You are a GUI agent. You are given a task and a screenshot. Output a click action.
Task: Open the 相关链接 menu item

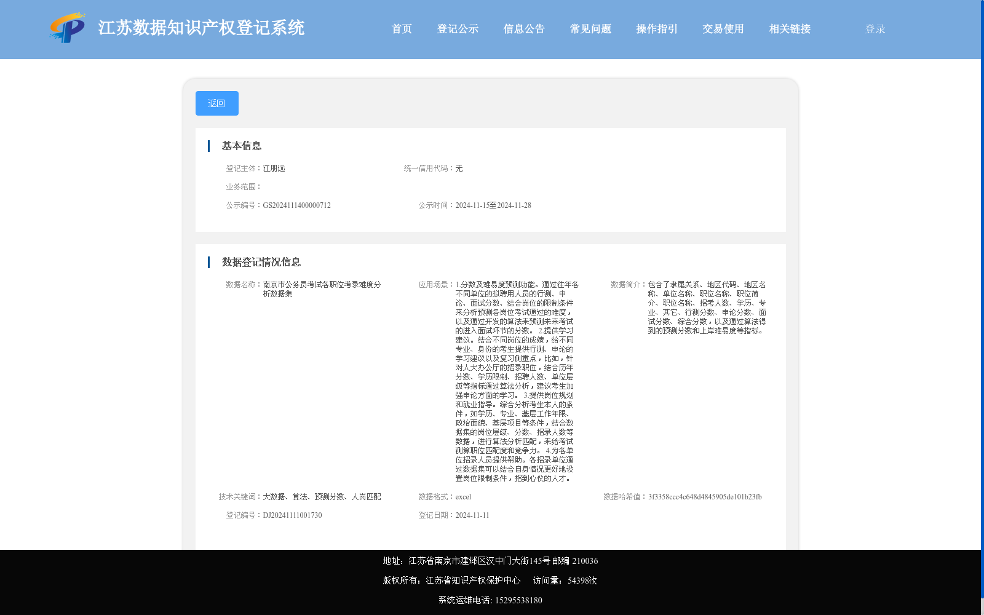790,29
